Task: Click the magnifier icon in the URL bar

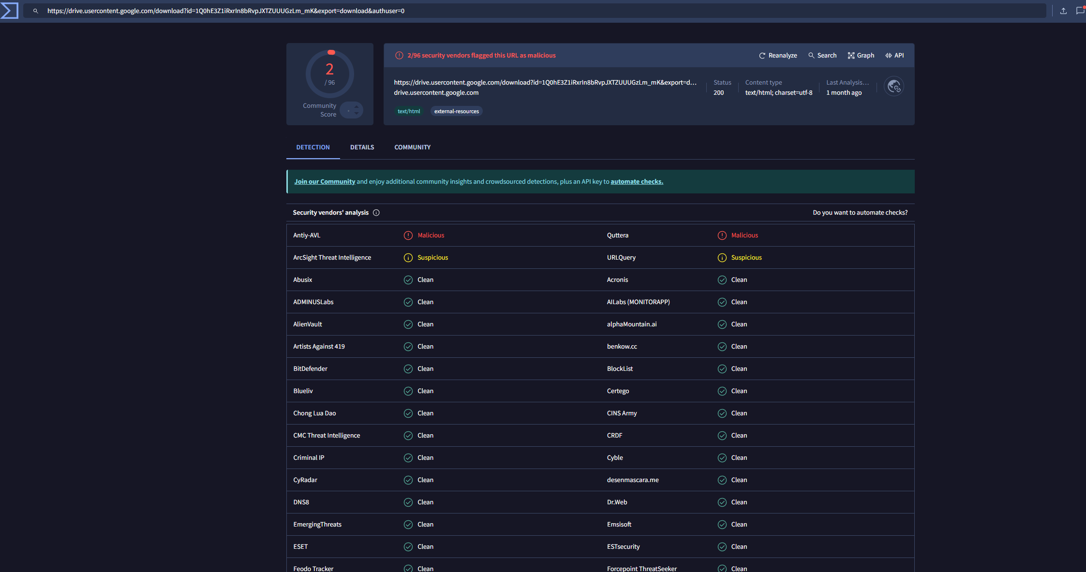Action: pos(35,11)
